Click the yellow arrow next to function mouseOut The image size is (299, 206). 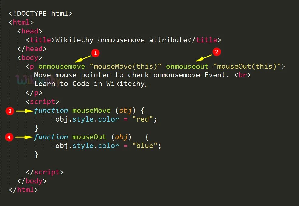click(x=24, y=137)
